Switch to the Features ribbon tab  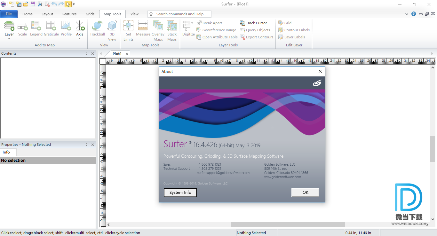69,14
